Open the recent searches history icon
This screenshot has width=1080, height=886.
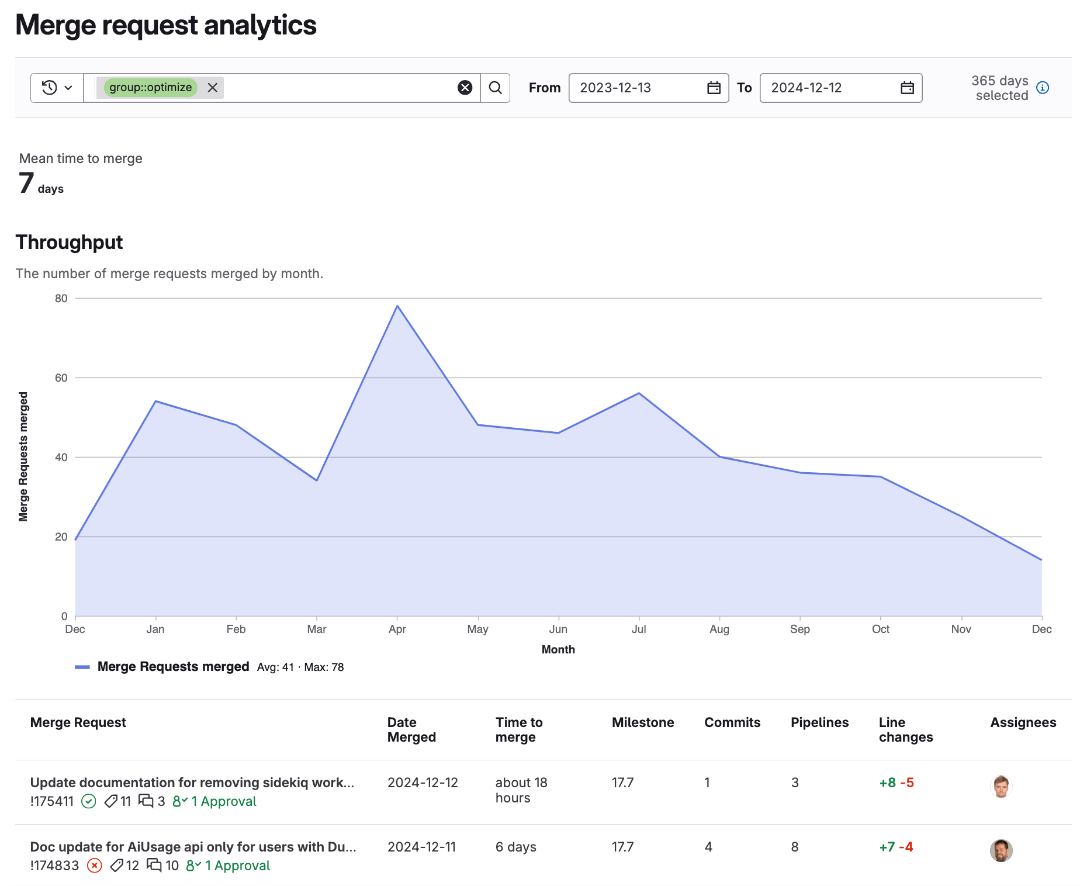pyautogui.click(x=49, y=88)
